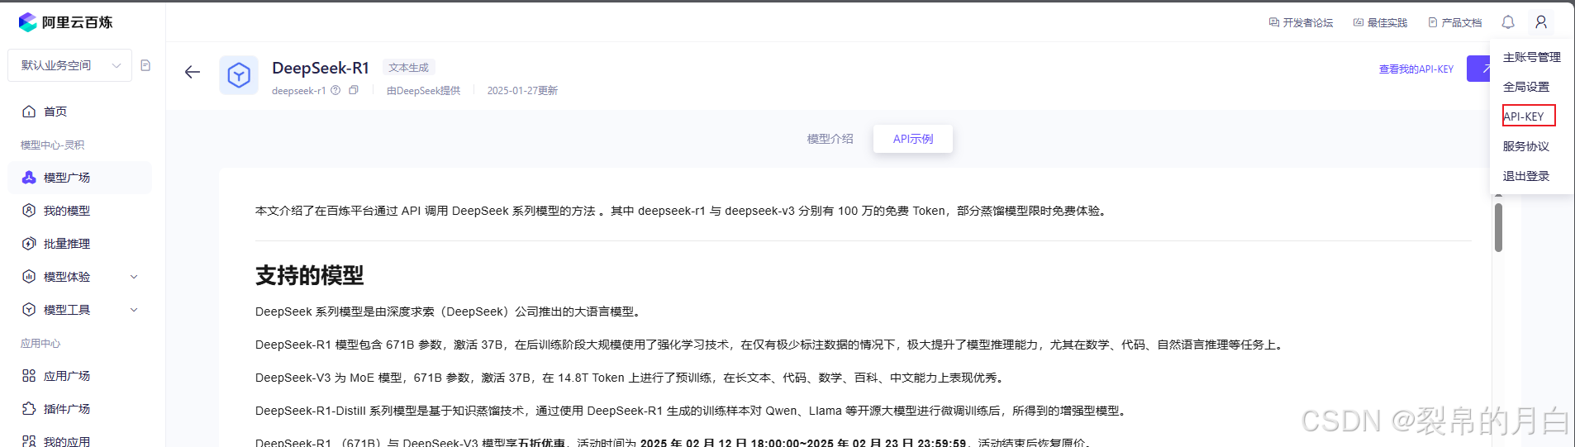Open the 默认业务空间 workspace dropdown
Screen dimensions: 1575x447
(x=70, y=65)
